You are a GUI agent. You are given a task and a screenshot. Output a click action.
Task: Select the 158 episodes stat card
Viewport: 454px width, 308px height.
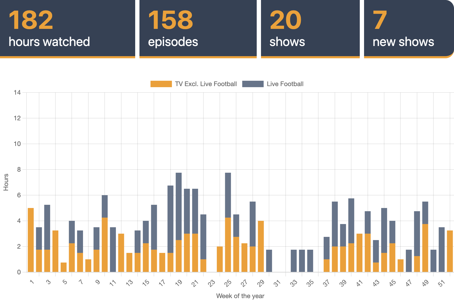tap(198, 29)
